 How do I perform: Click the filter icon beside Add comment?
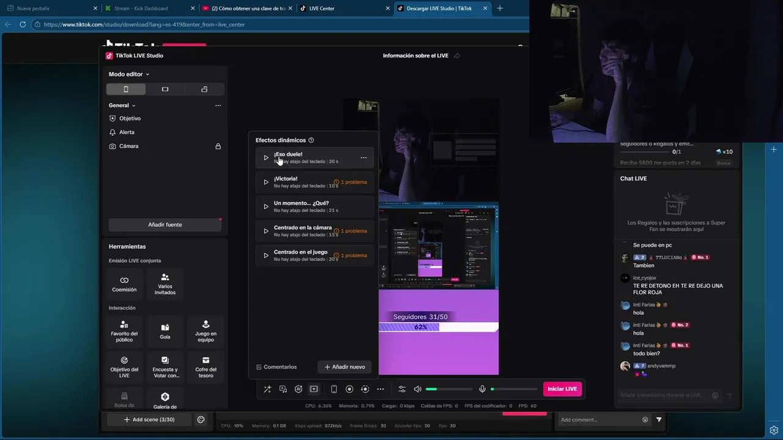pyautogui.click(x=659, y=420)
